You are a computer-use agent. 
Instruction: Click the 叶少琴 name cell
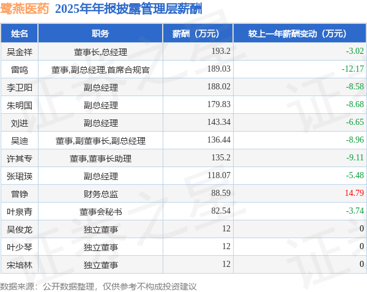pos(19,247)
